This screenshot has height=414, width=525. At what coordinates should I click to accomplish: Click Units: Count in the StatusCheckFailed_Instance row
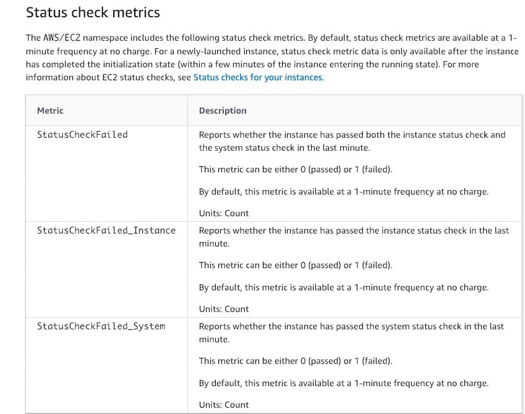click(224, 309)
